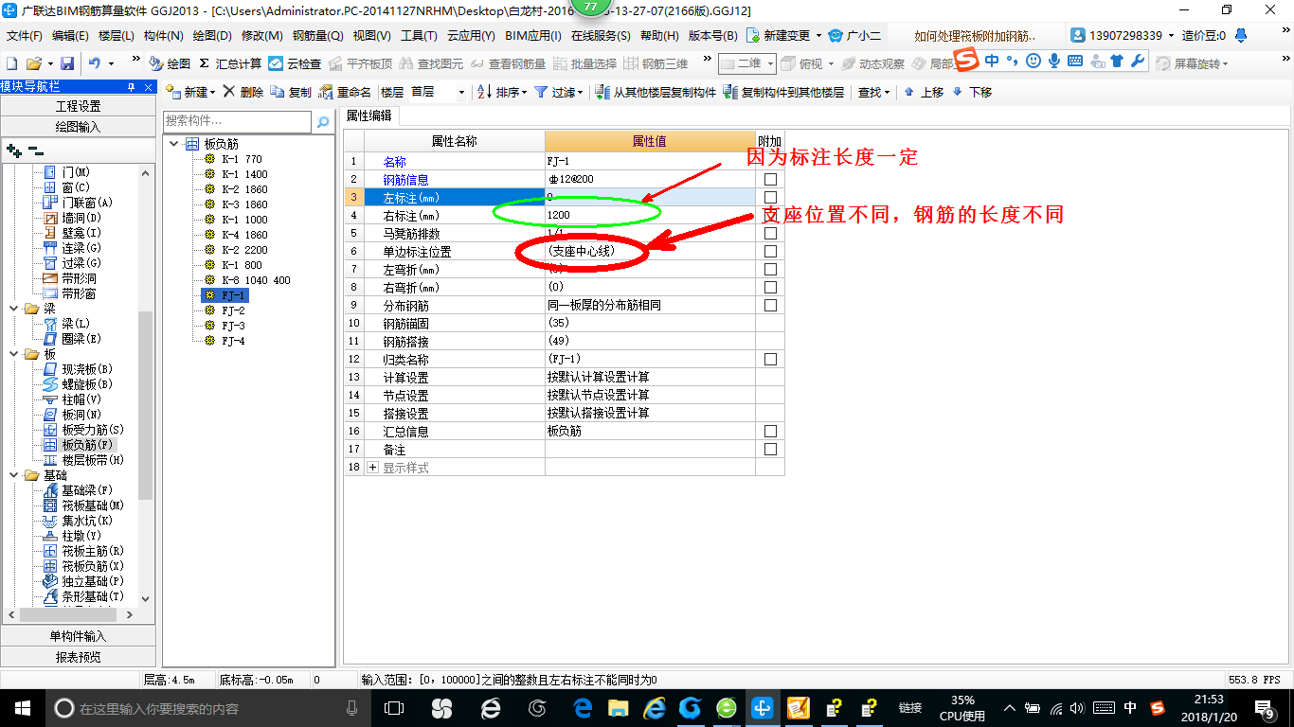Select 筏板基础(M) raft foundation
Image resolution: width=1294 pixels, height=727 pixels.
(84, 505)
